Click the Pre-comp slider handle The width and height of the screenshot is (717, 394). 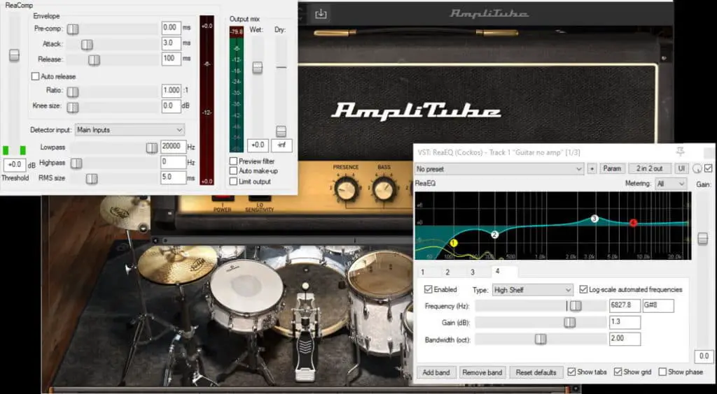tap(72, 29)
